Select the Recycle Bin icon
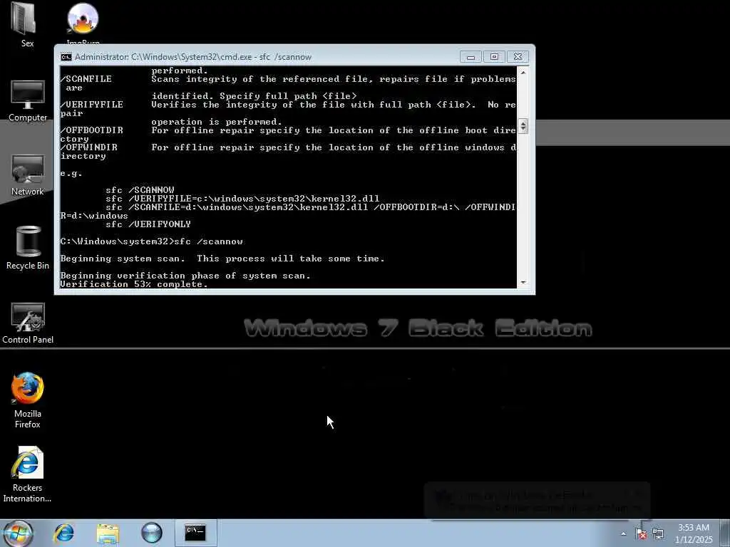This screenshot has width=730, height=547. tap(28, 248)
